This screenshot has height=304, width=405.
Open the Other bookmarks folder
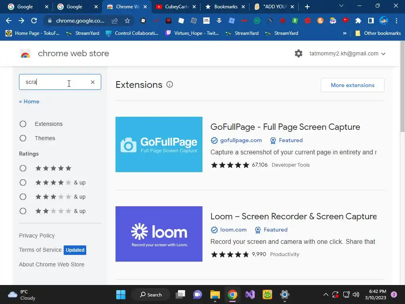click(378, 33)
